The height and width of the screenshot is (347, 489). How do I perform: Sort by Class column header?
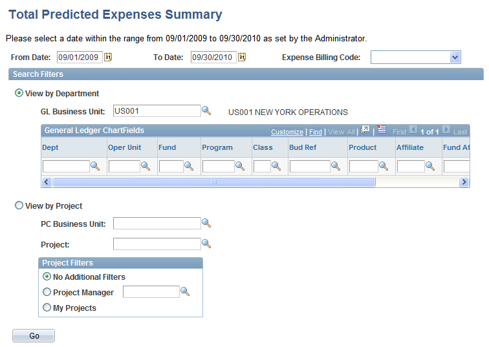click(263, 147)
